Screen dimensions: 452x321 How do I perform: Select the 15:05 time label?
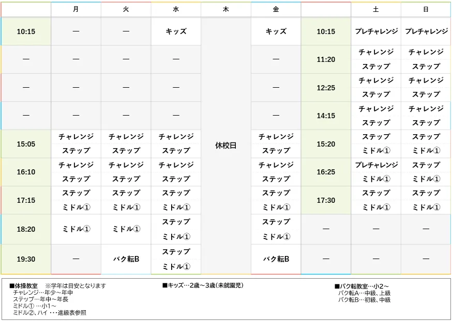pos(26,144)
